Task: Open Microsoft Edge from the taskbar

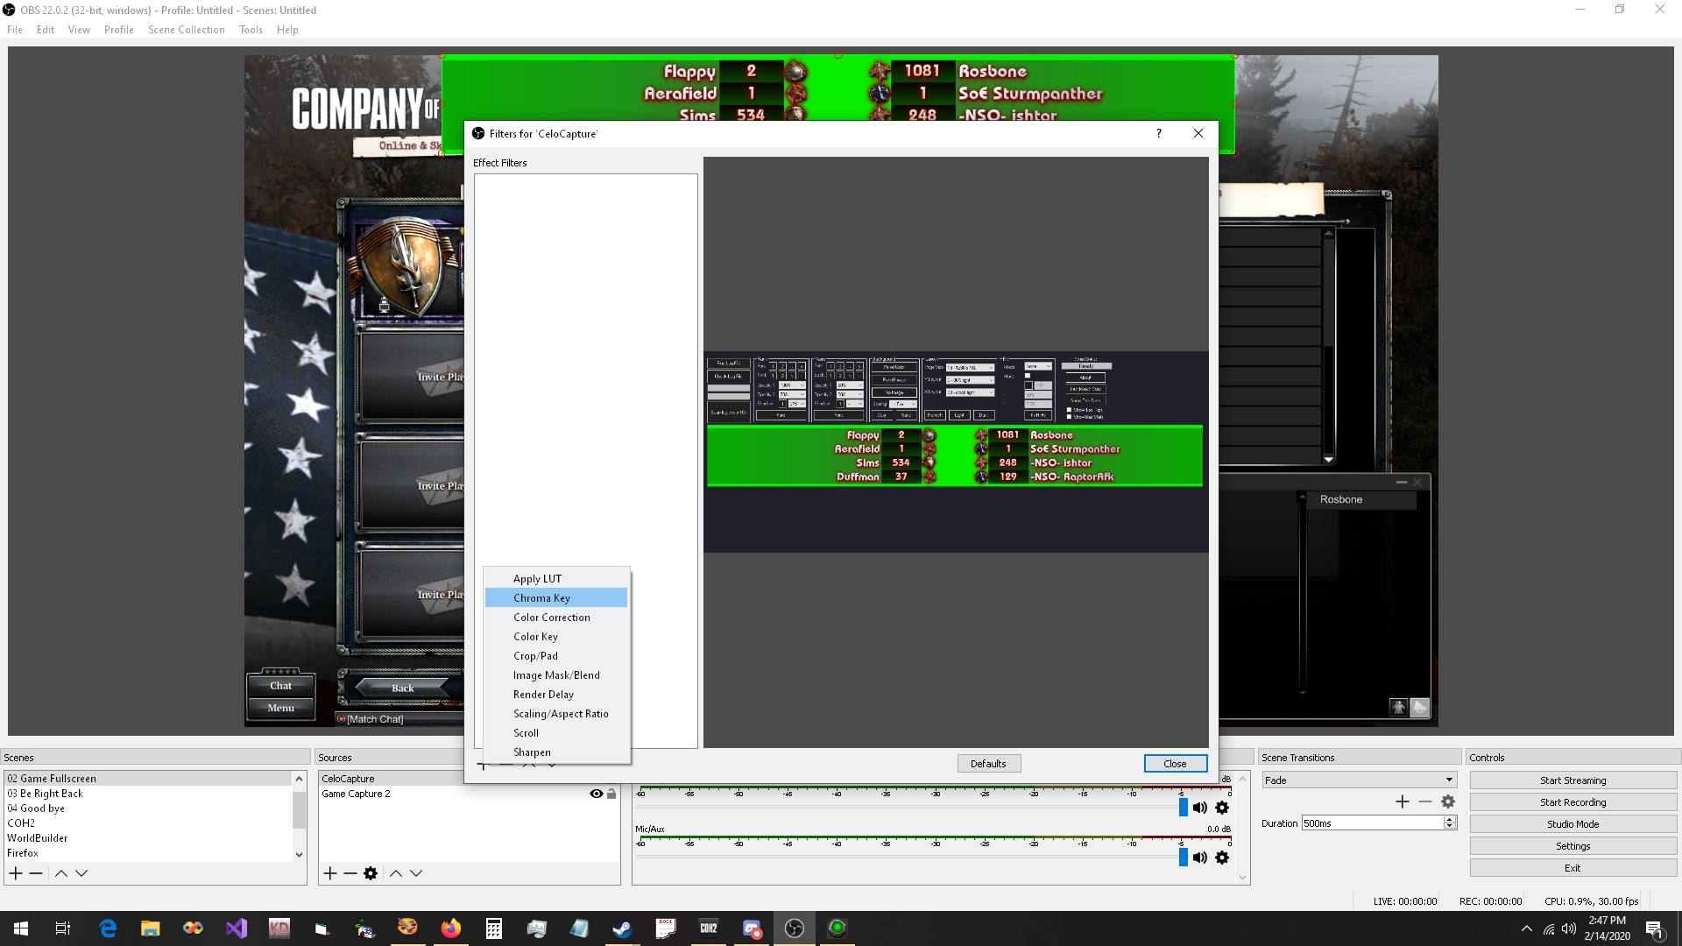Action: [x=108, y=928]
